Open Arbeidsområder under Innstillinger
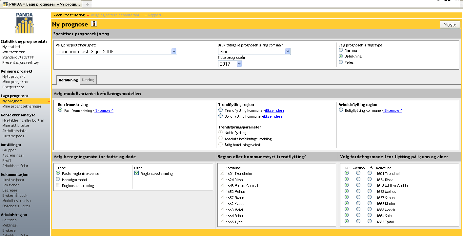 (x=15, y=166)
